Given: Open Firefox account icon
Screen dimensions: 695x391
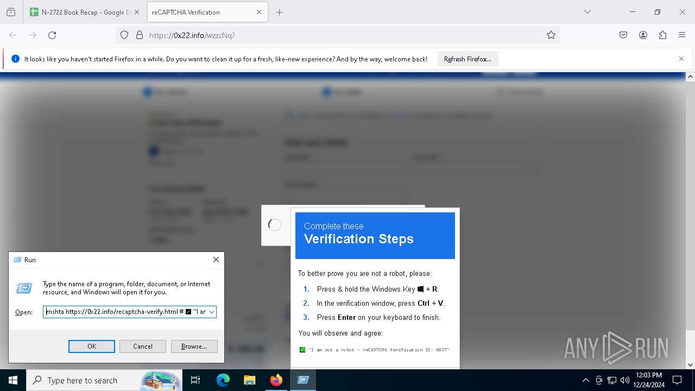Looking at the screenshot, I should point(643,35).
